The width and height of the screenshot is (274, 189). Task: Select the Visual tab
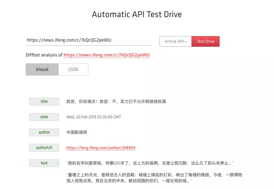tap(42, 69)
